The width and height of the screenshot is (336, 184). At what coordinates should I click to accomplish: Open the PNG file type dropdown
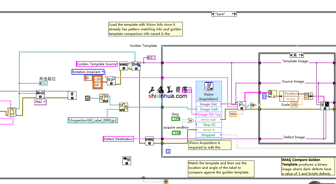(x=44, y=102)
